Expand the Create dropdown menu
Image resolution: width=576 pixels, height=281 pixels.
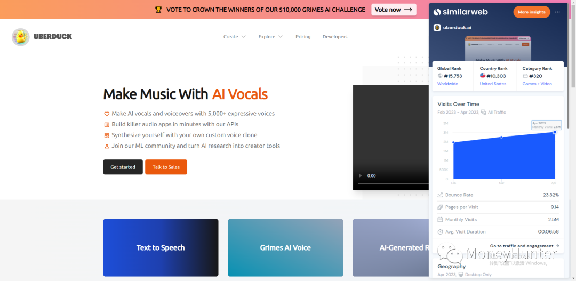click(234, 37)
